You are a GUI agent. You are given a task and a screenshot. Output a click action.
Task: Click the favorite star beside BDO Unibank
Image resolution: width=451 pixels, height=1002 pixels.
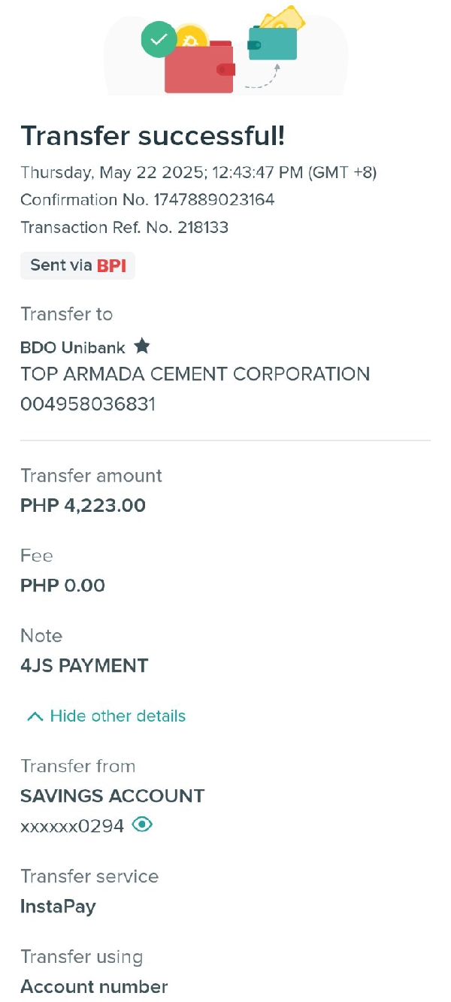[x=141, y=347]
